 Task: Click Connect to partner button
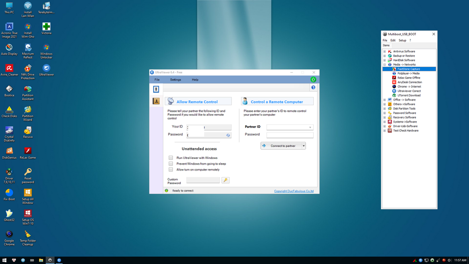pos(281,146)
